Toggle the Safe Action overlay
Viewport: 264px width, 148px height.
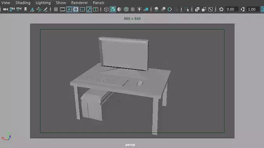[89, 9]
